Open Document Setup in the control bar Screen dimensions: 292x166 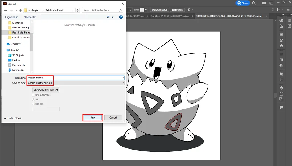pos(160,10)
